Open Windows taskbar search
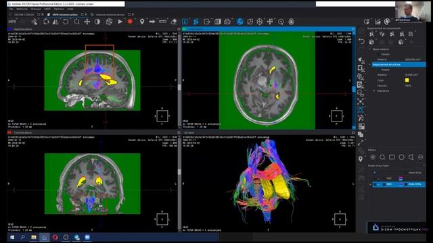The width and height of the screenshot is (433, 243). pyautogui.click(x=23, y=237)
